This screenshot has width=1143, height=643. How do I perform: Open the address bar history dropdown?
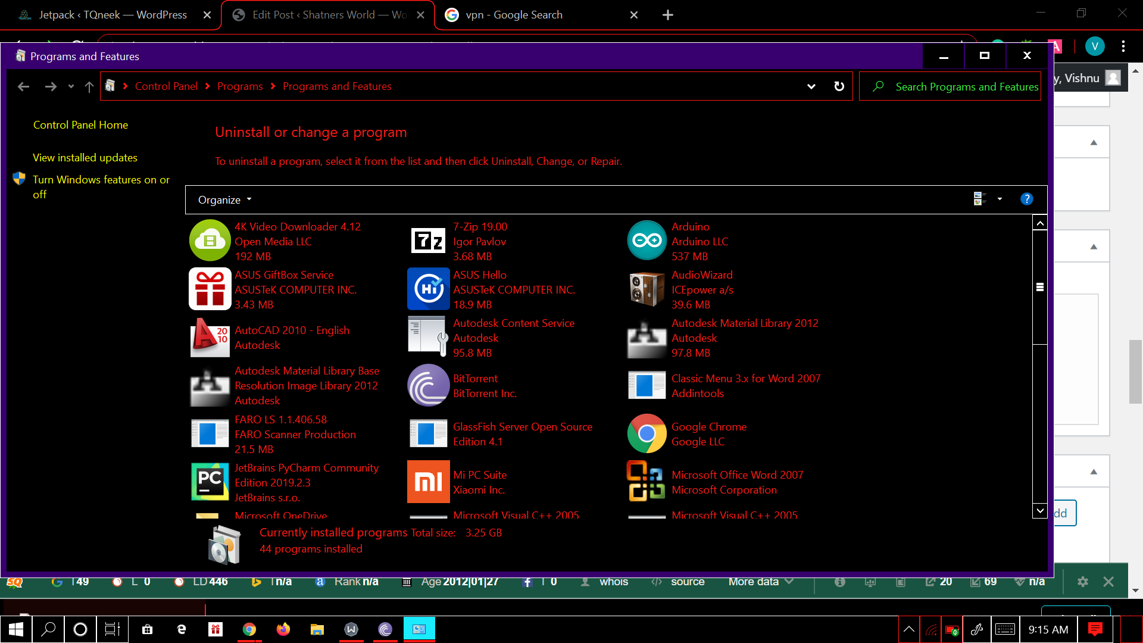pos(811,86)
